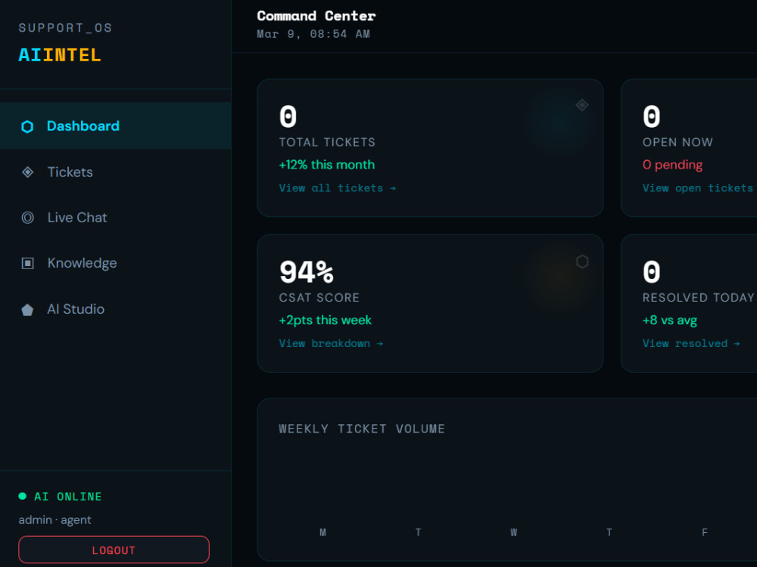Click the Knowledge square icon

27,263
